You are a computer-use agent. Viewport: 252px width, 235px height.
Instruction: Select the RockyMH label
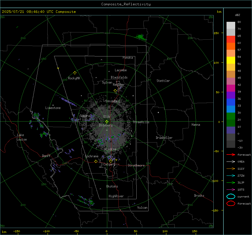click(x=74, y=78)
